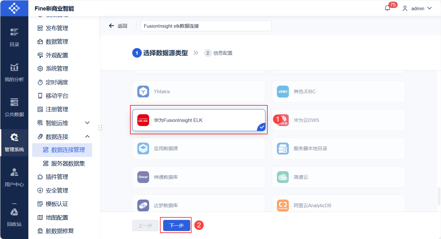Click the 上一步 button
The height and width of the screenshot is (239, 441).
pos(145,225)
